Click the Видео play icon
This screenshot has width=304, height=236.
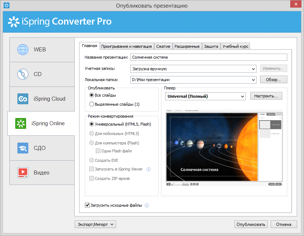pyautogui.click(x=23, y=173)
